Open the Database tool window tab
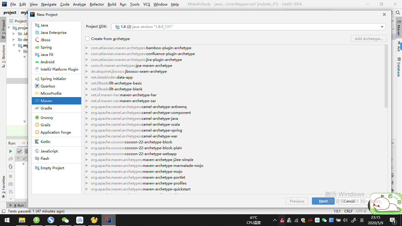The height and width of the screenshot is (226, 402). (399, 67)
